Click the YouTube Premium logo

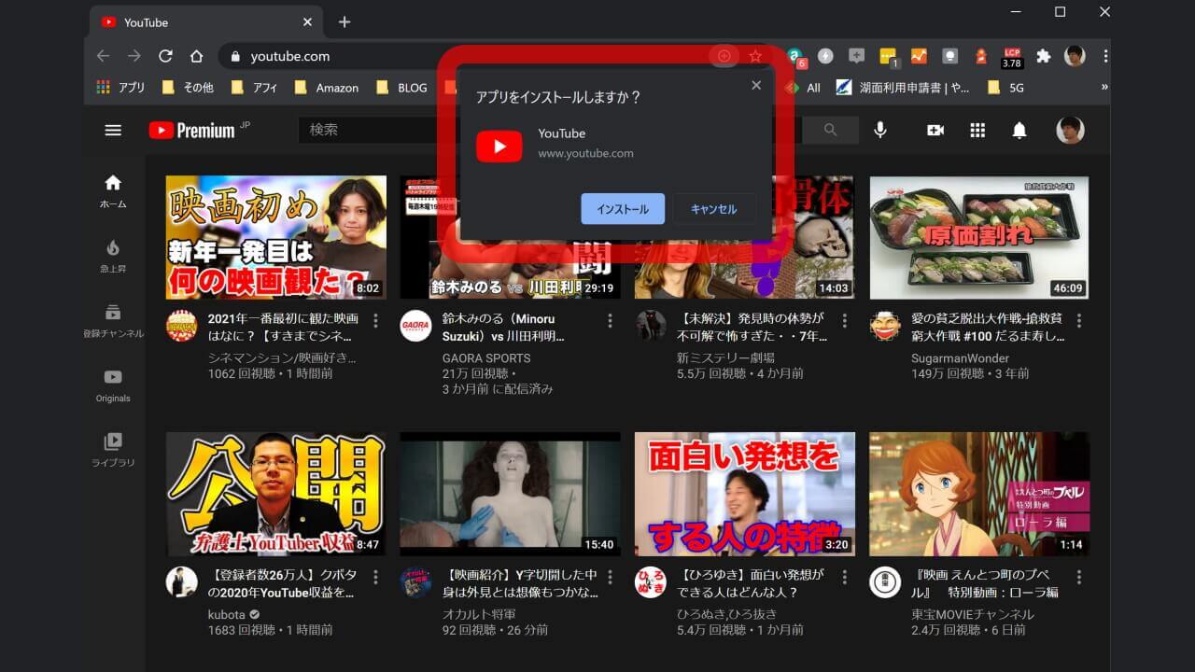click(194, 130)
